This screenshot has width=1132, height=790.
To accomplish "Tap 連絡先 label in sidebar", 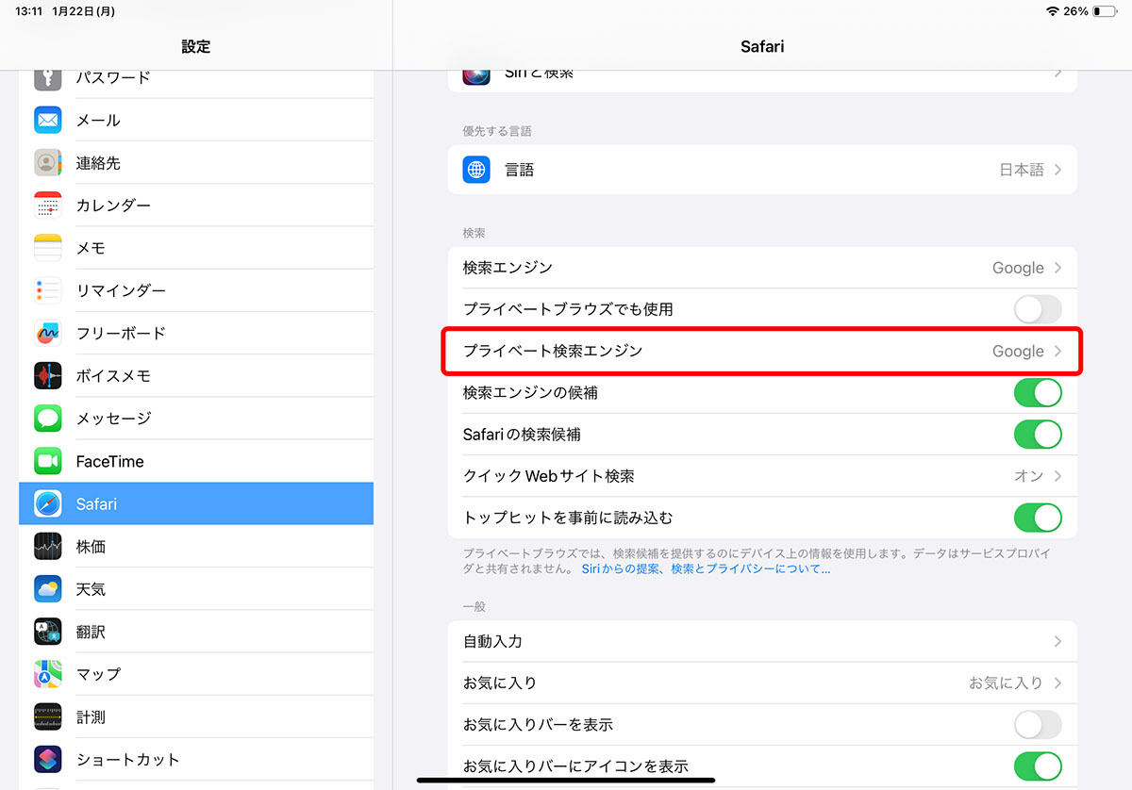I will point(98,162).
